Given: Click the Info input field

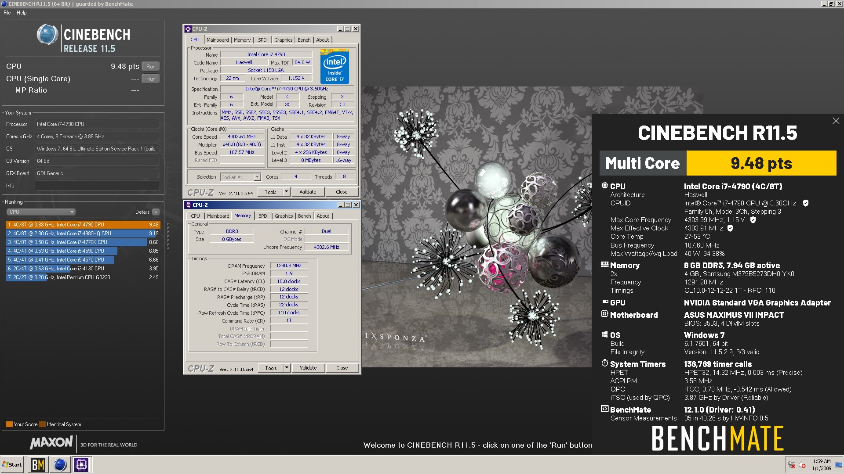Looking at the screenshot, I should [97, 186].
